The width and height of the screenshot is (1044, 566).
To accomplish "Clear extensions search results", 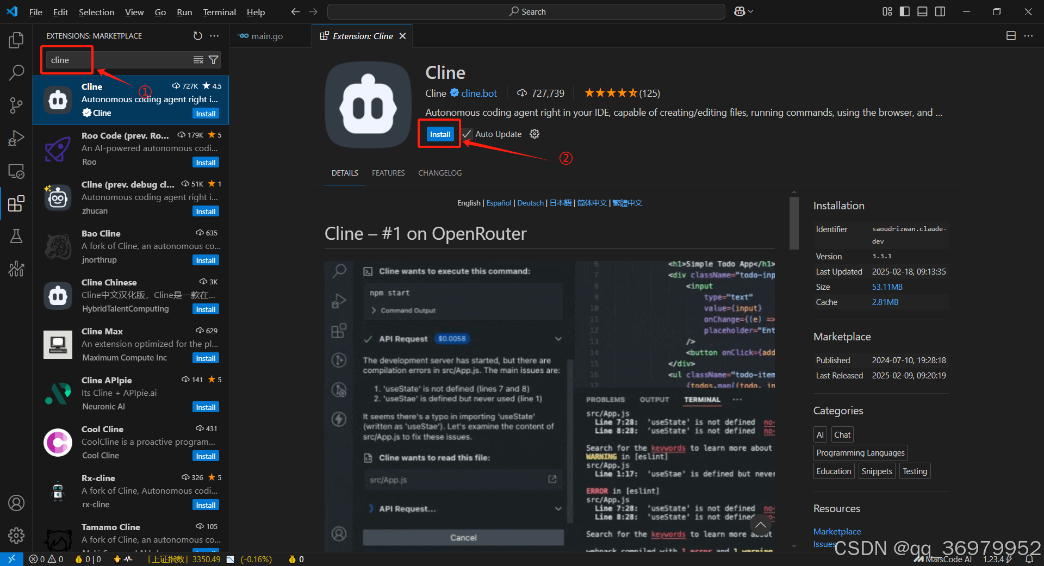I will [198, 60].
